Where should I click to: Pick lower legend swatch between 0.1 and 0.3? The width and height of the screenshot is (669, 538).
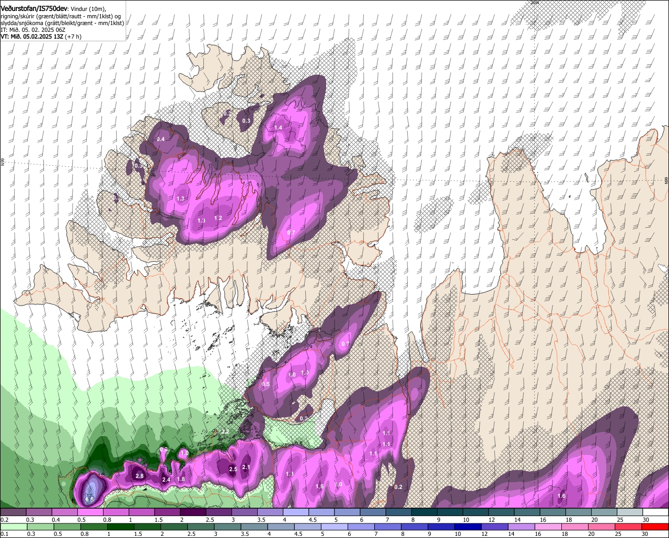[13, 527]
